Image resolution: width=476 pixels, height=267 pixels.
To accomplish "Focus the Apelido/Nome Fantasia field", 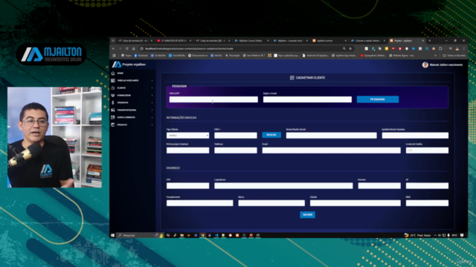I will coord(415,135).
